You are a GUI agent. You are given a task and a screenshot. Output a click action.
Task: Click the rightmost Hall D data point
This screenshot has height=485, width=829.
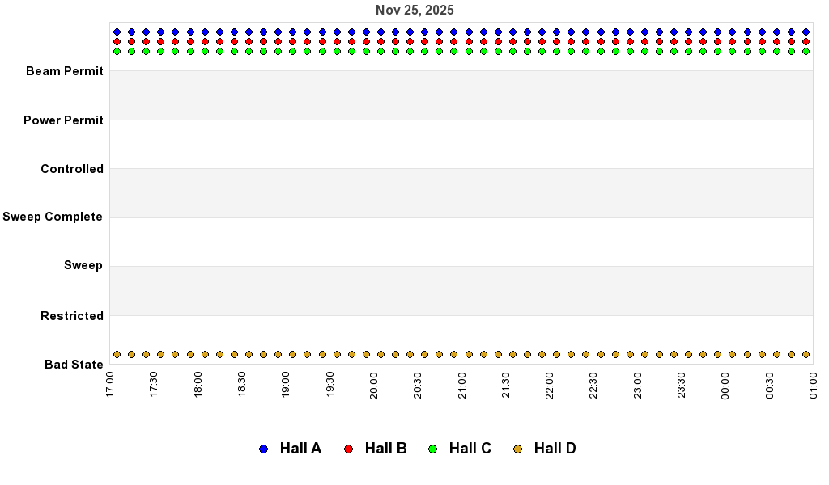pyautogui.click(x=806, y=354)
